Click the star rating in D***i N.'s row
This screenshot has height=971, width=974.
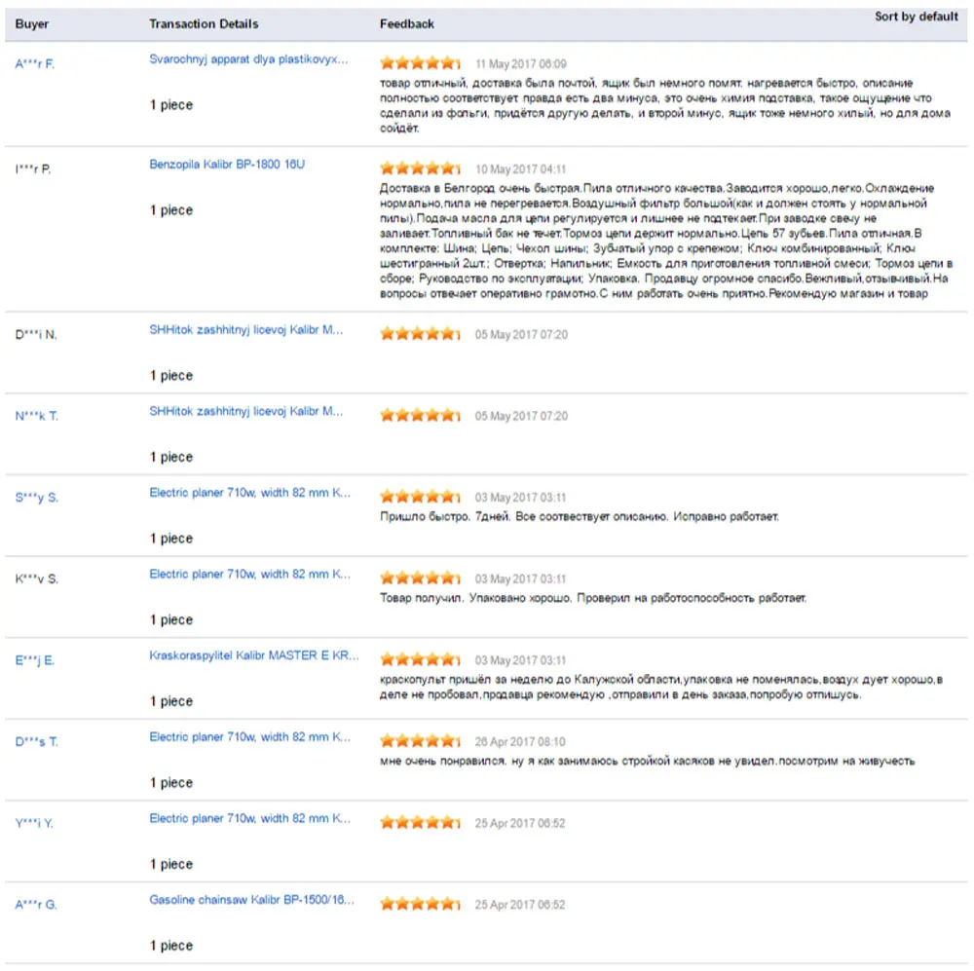coord(420,334)
